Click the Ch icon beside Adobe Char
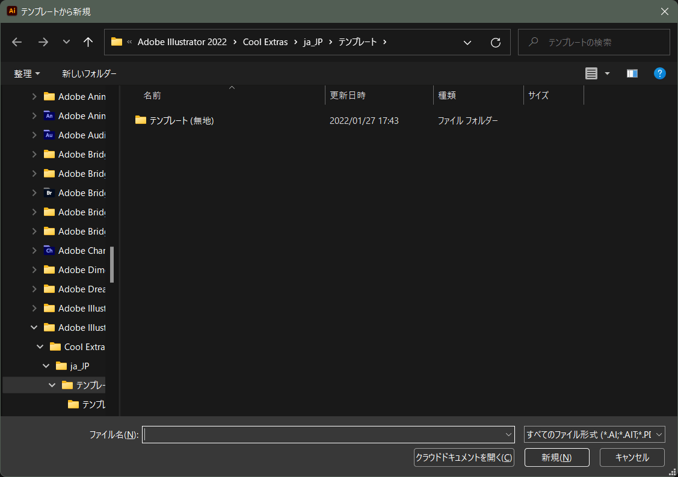The image size is (678, 477). point(49,250)
